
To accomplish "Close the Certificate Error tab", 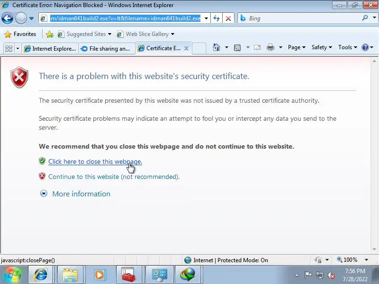I will pos(186,48).
